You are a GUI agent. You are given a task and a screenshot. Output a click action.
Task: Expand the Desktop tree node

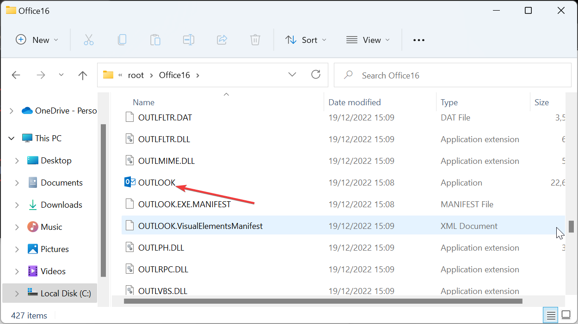click(x=17, y=161)
